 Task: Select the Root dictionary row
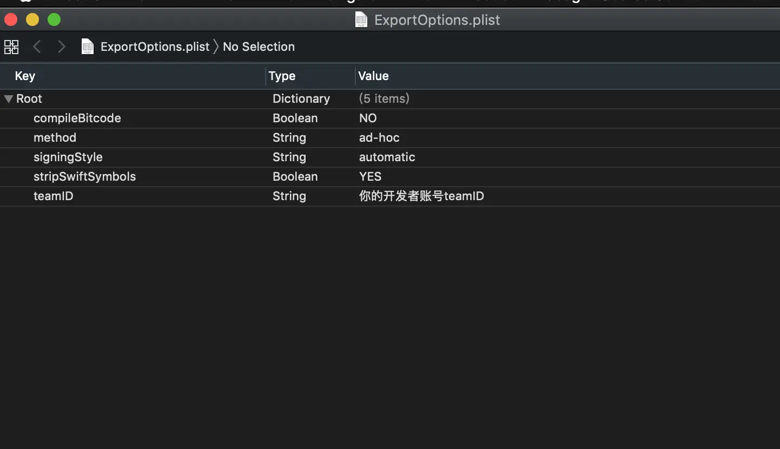(x=390, y=99)
